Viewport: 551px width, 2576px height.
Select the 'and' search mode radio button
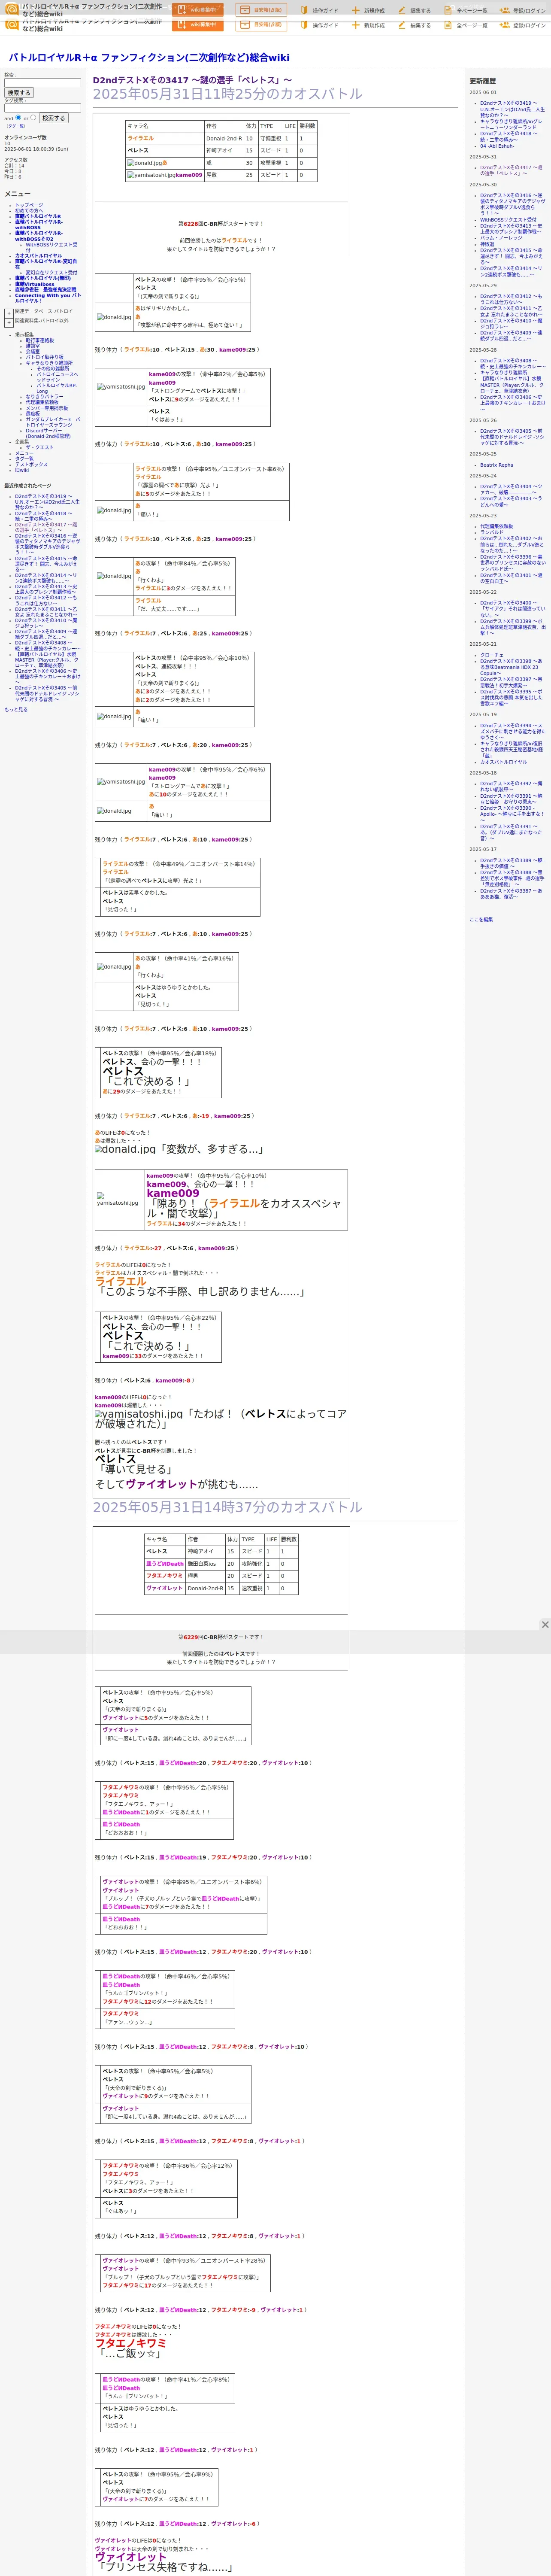point(18,118)
